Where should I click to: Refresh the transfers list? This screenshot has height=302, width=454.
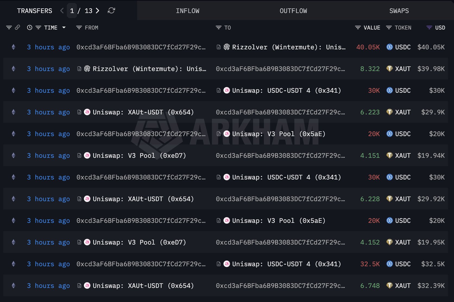pyautogui.click(x=111, y=11)
